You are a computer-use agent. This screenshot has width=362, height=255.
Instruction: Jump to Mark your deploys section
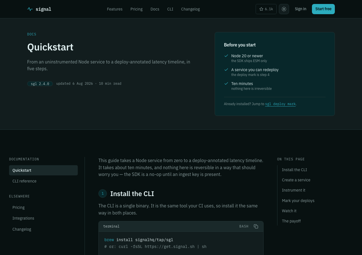pos(298,201)
